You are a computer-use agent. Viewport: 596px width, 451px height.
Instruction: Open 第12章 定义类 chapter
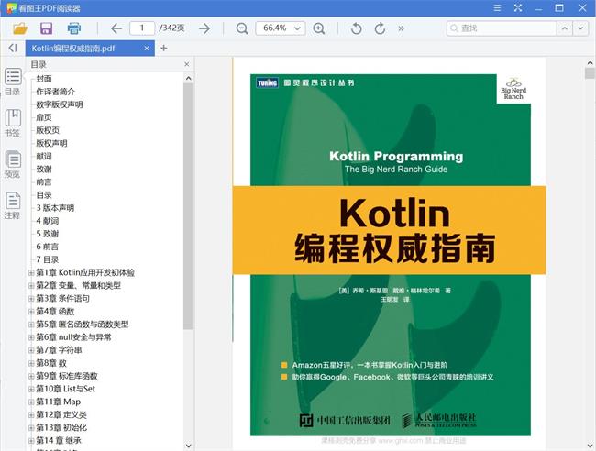[x=61, y=414]
